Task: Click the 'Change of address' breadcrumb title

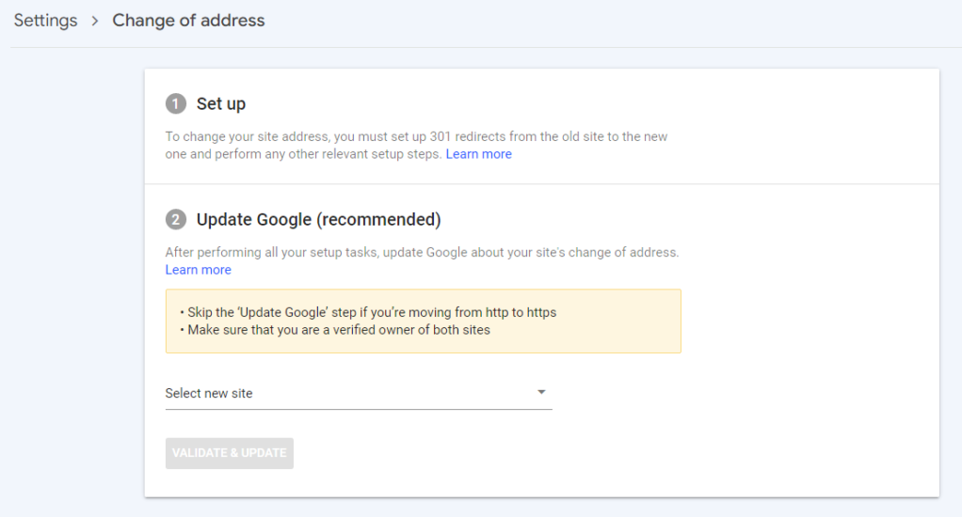Action: coord(188,21)
